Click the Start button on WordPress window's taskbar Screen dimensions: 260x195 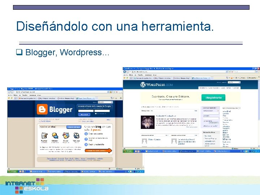(128, 151)
